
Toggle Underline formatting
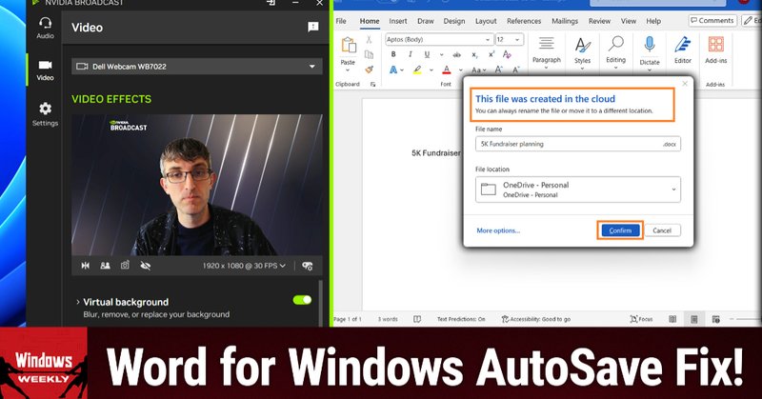click(x=427, y=54)
